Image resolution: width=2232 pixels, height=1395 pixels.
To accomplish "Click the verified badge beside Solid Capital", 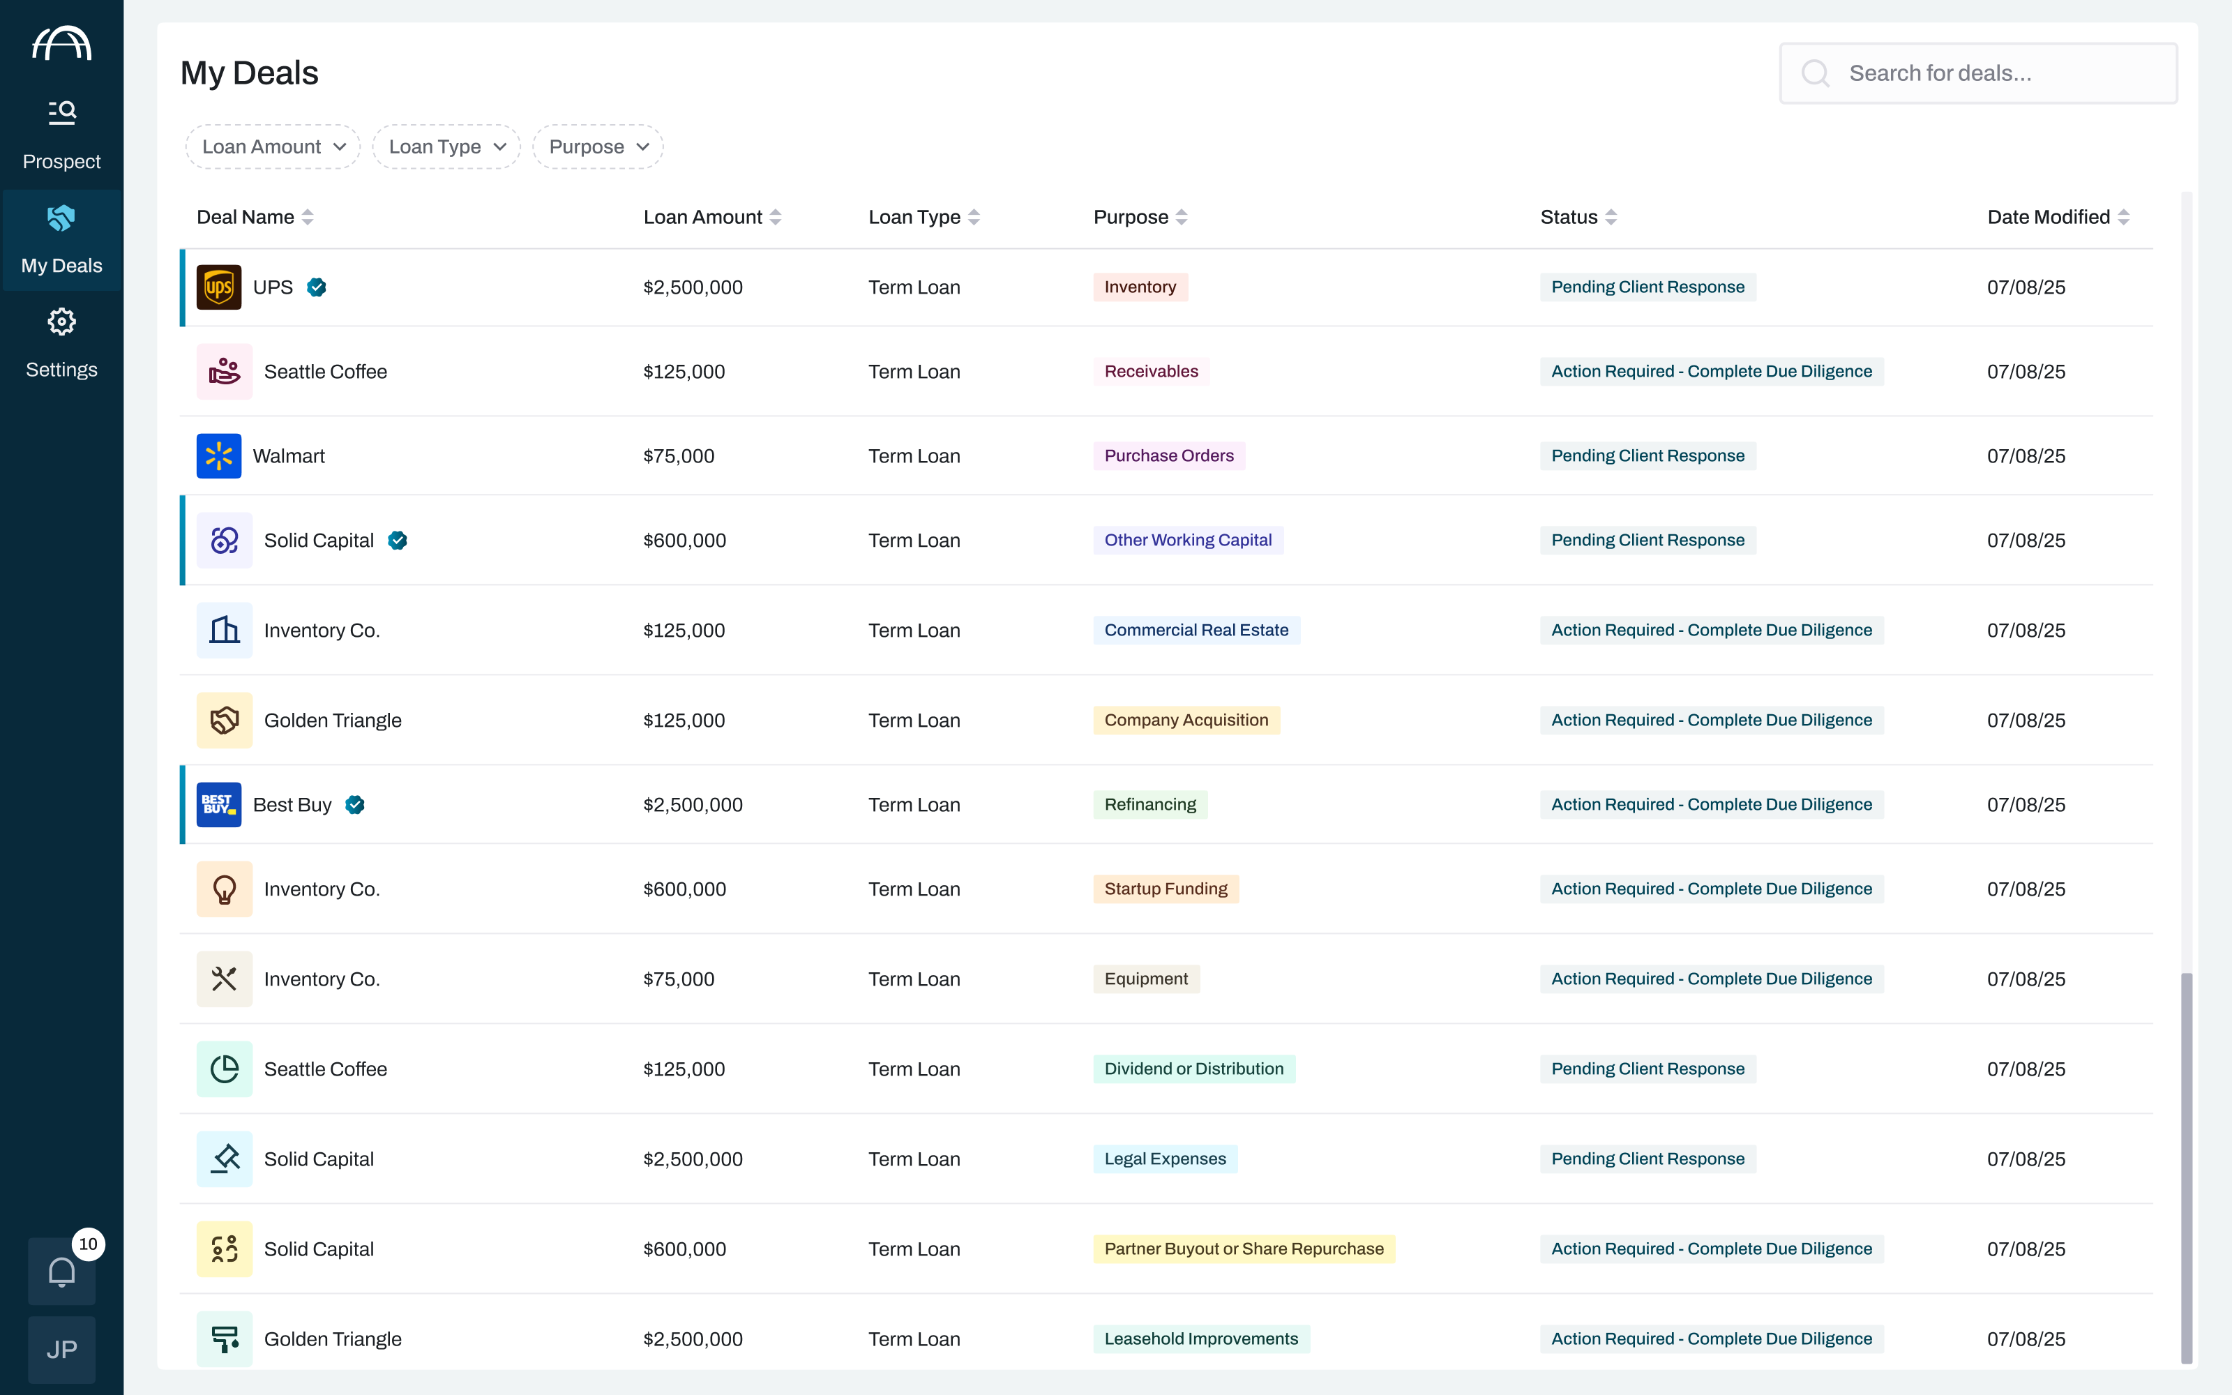I will [398, 541].
